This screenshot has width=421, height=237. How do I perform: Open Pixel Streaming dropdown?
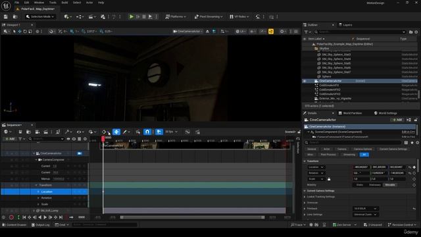[209, 16]
